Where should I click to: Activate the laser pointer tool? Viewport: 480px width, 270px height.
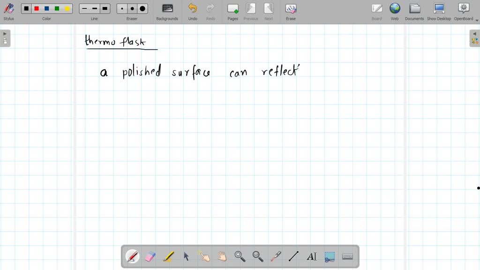[x=276, y=256]
